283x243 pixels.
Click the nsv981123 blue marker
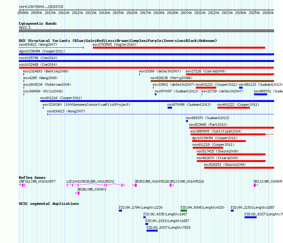point(241,88)
